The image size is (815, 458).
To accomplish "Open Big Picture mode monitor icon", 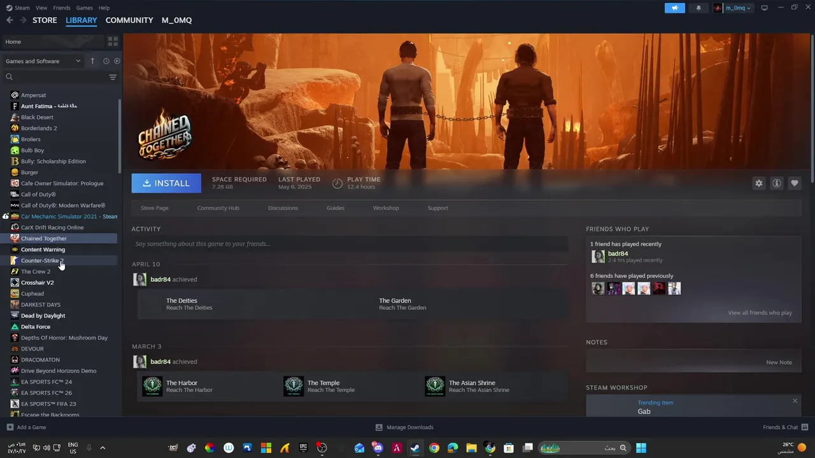I will 765,8.
